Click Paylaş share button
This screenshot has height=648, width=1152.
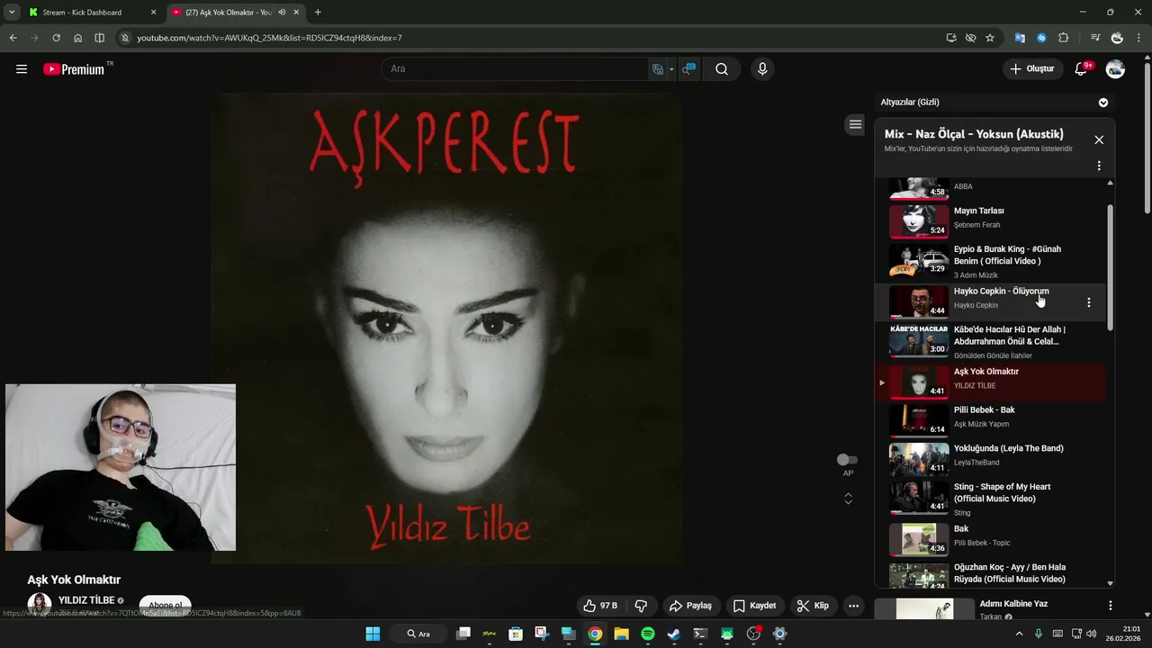690,606
